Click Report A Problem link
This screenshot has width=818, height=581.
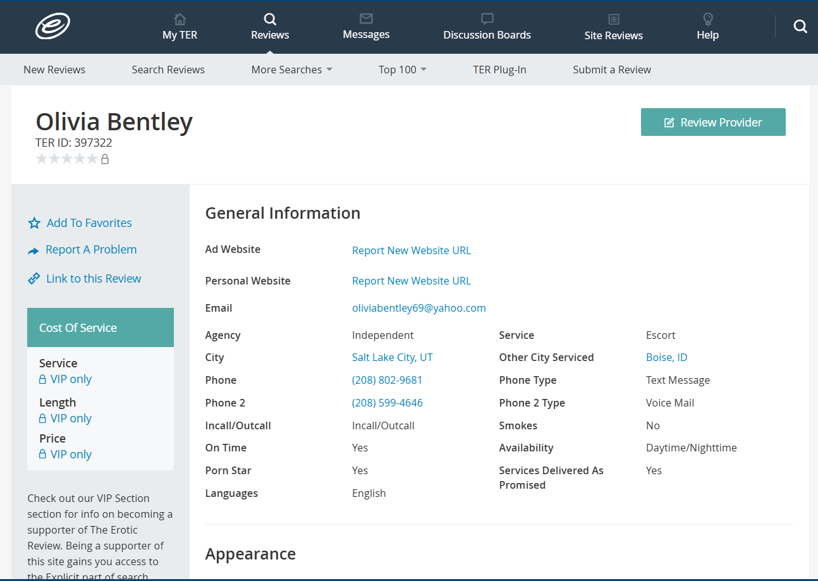click(x=91, y=250)
